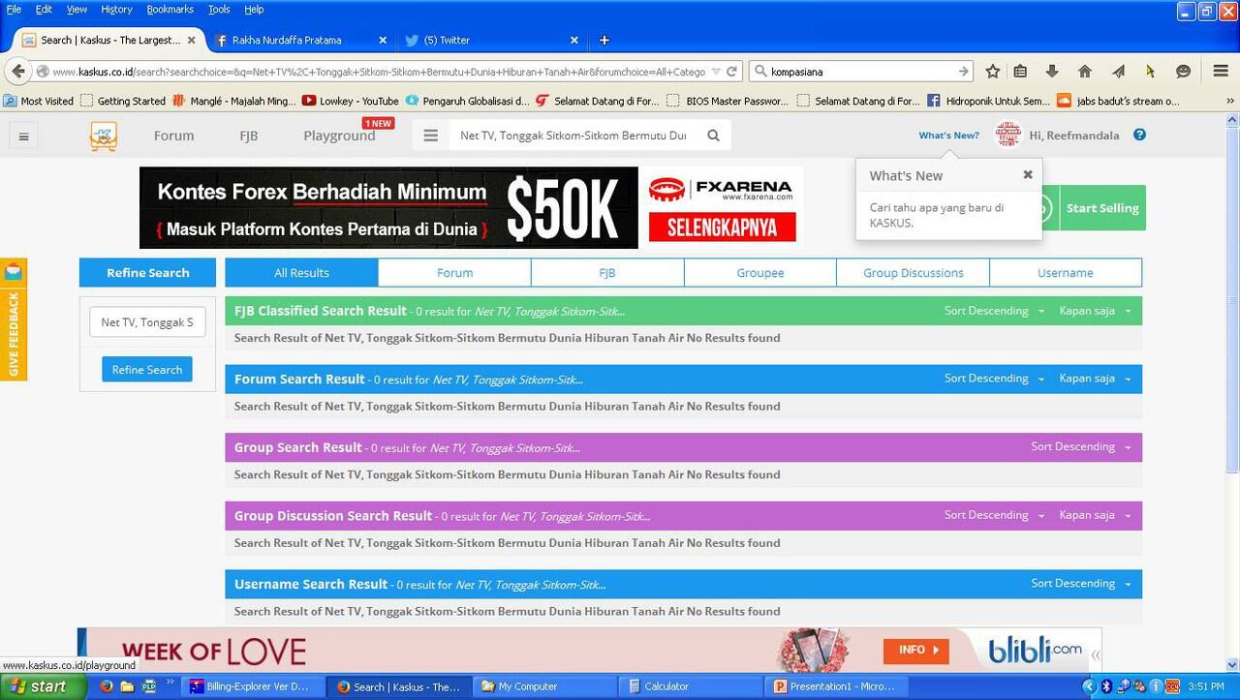Click the What's New? link

pos(948,136)
